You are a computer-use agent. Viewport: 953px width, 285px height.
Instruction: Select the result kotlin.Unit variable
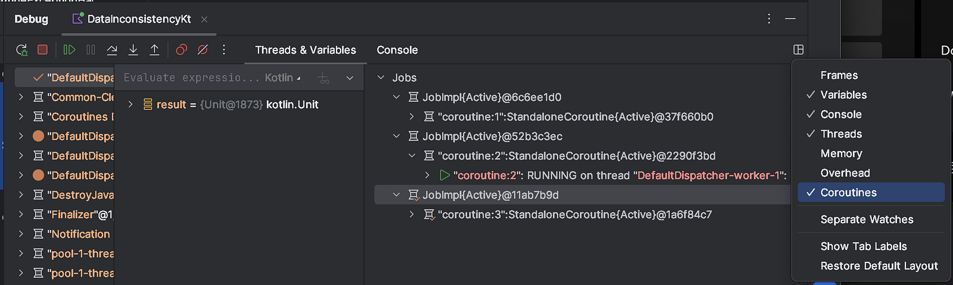coord(238,104)
